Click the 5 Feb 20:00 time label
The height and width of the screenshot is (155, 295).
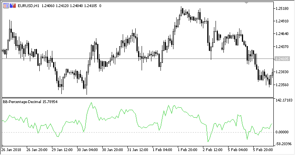263,150
